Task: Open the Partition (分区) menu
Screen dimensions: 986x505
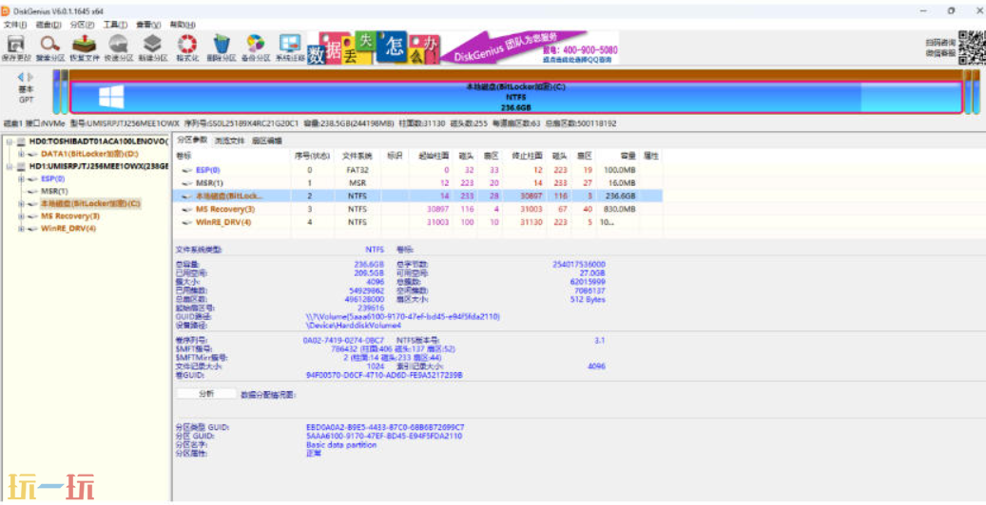Action: click(83, 25)
